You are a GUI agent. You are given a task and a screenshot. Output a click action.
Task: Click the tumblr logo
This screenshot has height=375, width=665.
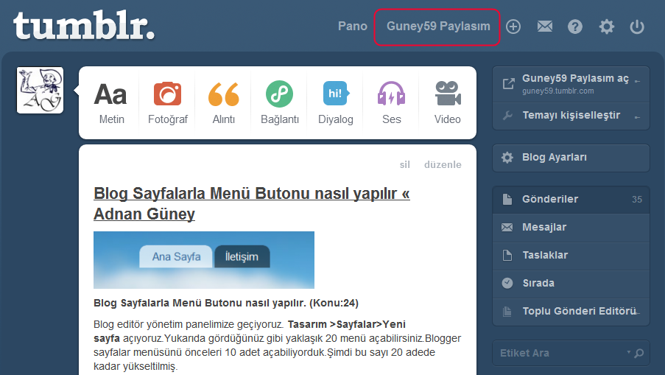(84, 26)
